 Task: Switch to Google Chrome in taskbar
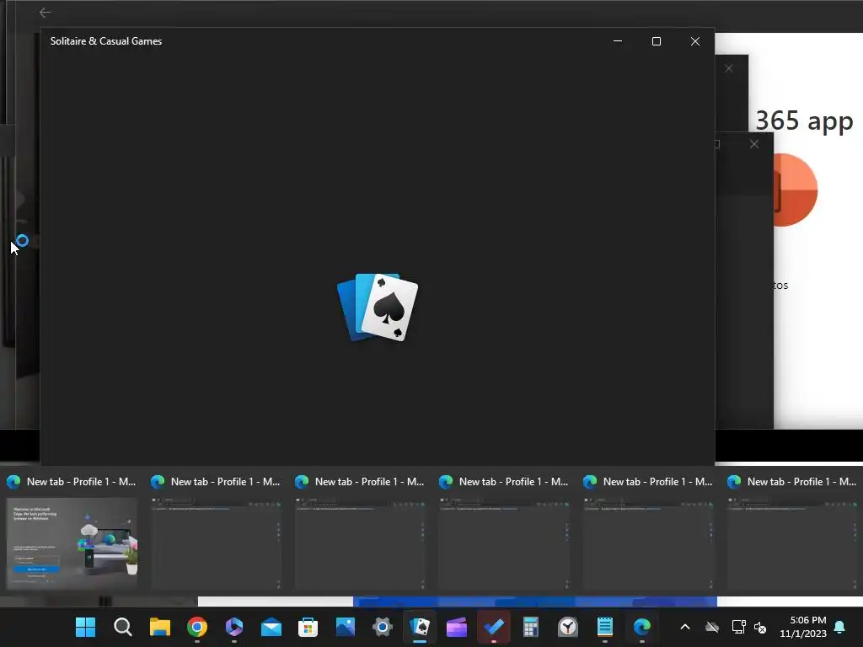tap(197, 627)
